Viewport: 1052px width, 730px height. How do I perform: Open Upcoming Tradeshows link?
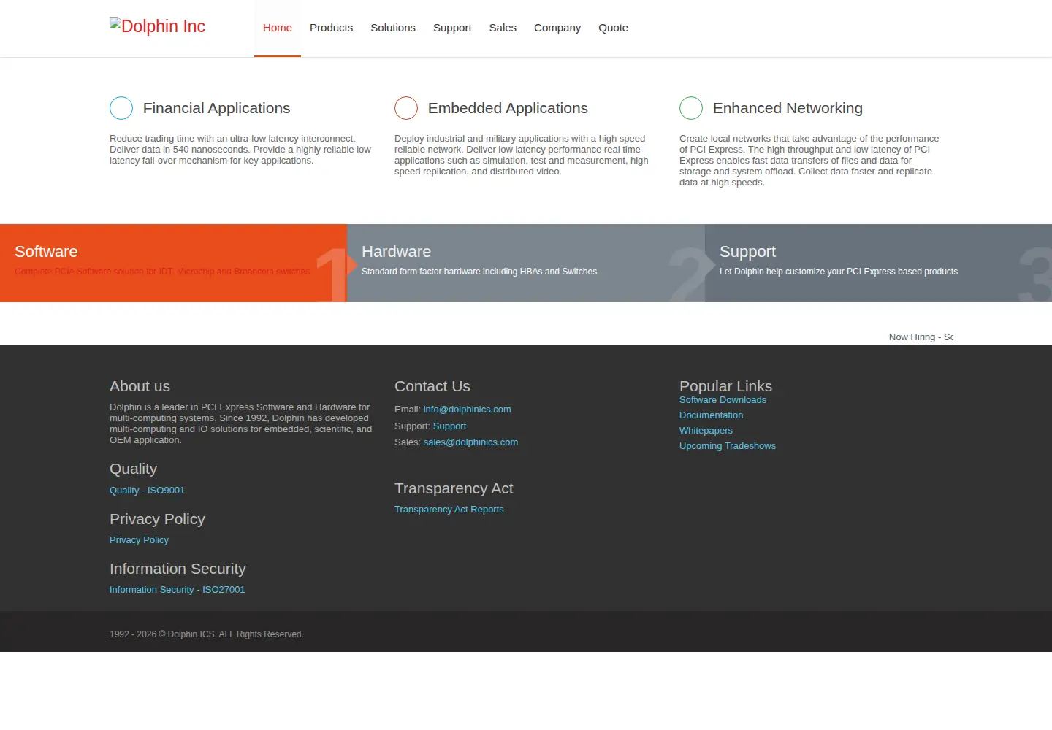(x=728, y=446)
